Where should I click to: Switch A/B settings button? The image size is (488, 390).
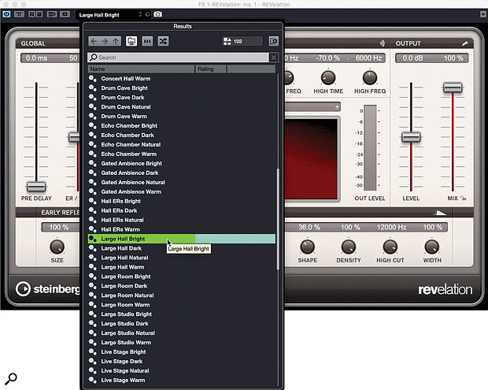(x=51, y=14)
